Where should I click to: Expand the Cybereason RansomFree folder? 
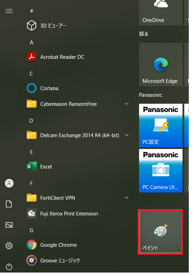78,104
